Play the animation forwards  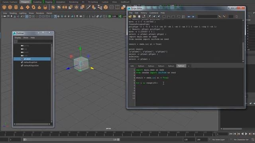246,134
